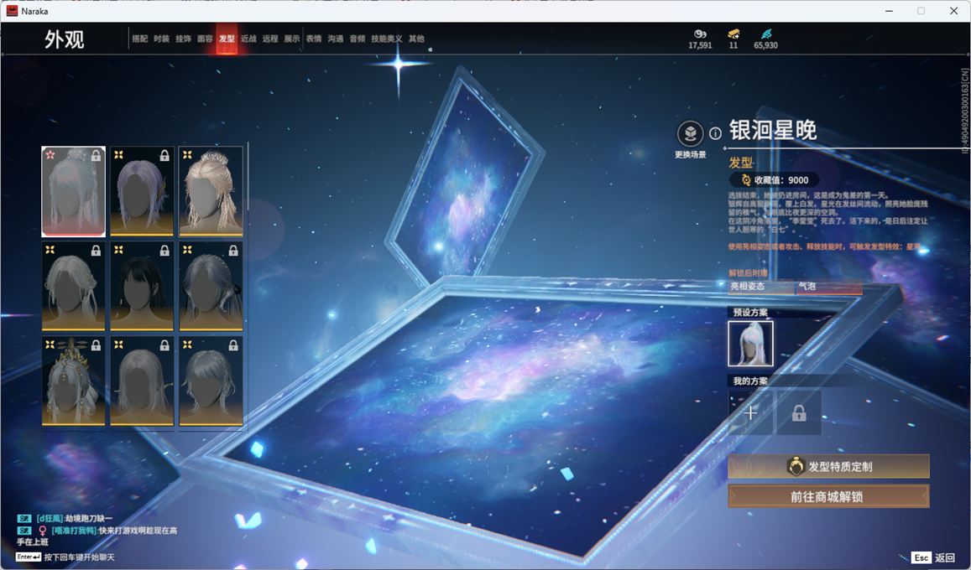Screen dimensions: 971x570
Task: Open the 技能奥义 tab
Action: (386, 39)
